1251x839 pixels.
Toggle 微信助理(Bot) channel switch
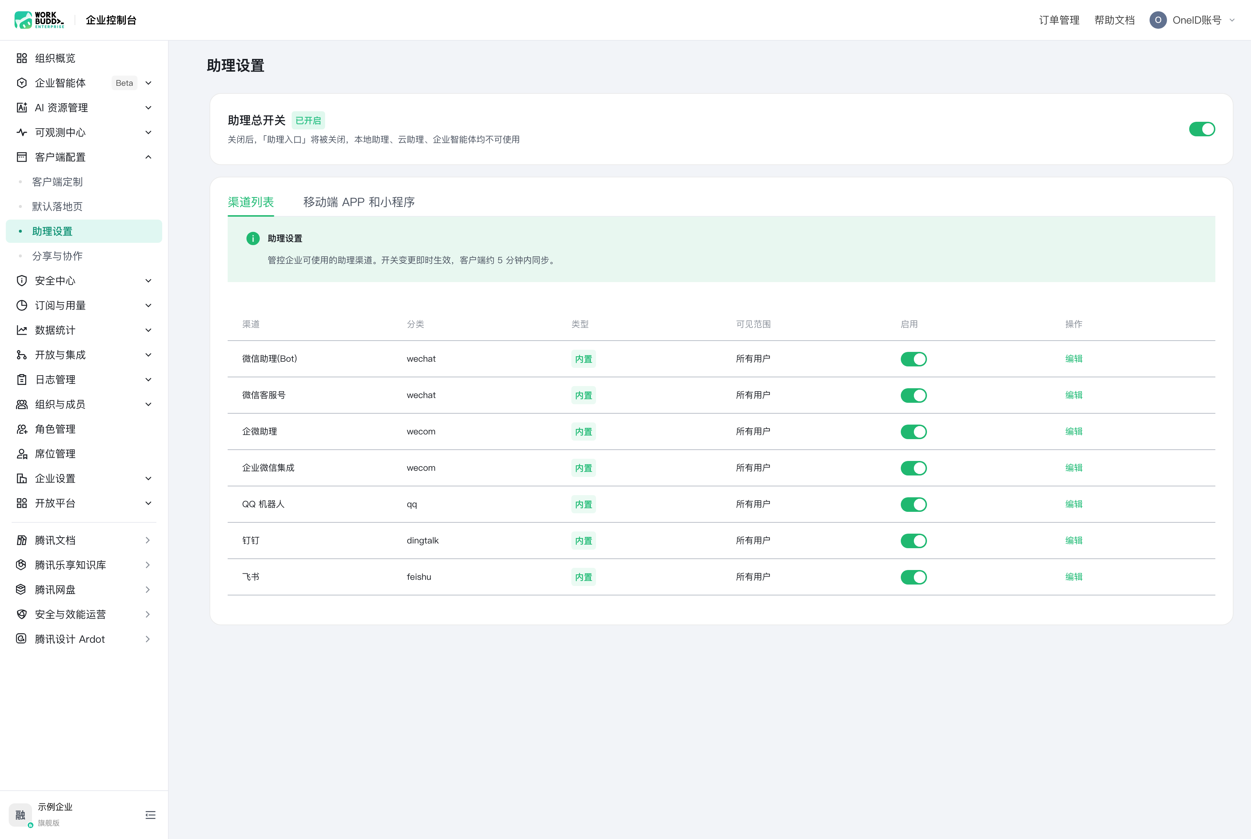(x=913, y=358)
